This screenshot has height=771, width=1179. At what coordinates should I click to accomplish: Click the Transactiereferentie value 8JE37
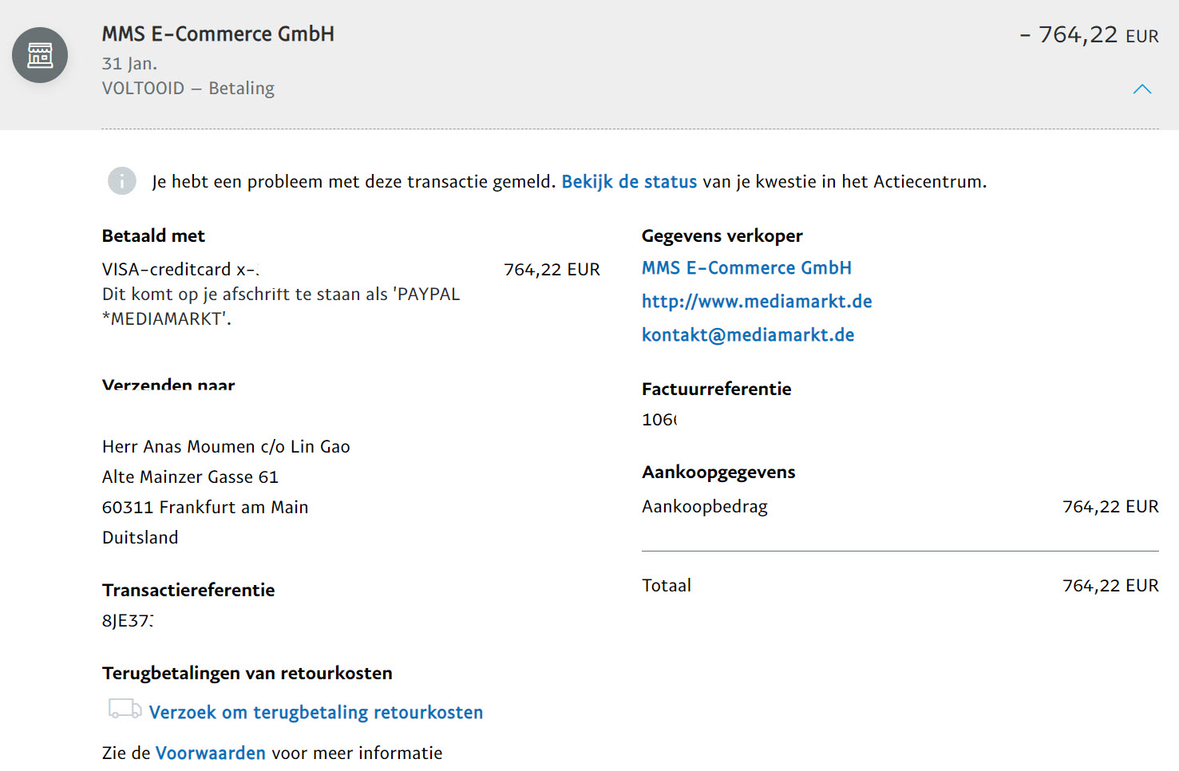click(128, 621)
